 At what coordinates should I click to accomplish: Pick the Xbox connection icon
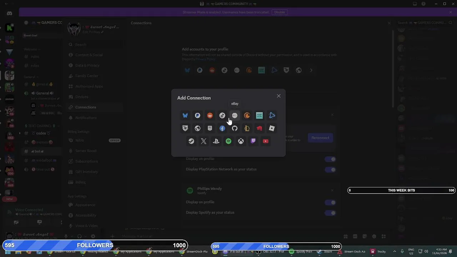pos(241,141)
